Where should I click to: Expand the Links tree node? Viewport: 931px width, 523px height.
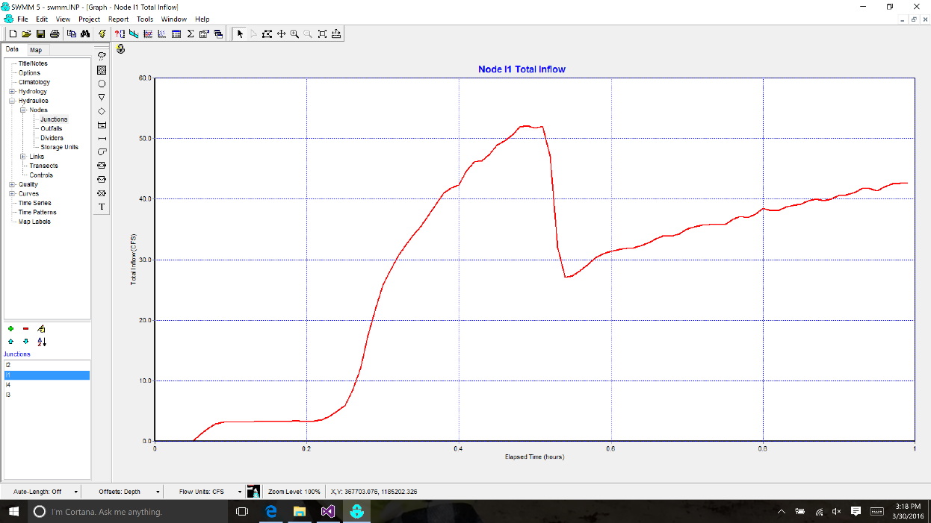23,157
